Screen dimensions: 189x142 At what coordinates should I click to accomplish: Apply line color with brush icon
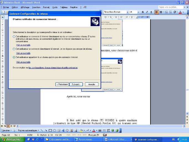click(88, 130)
